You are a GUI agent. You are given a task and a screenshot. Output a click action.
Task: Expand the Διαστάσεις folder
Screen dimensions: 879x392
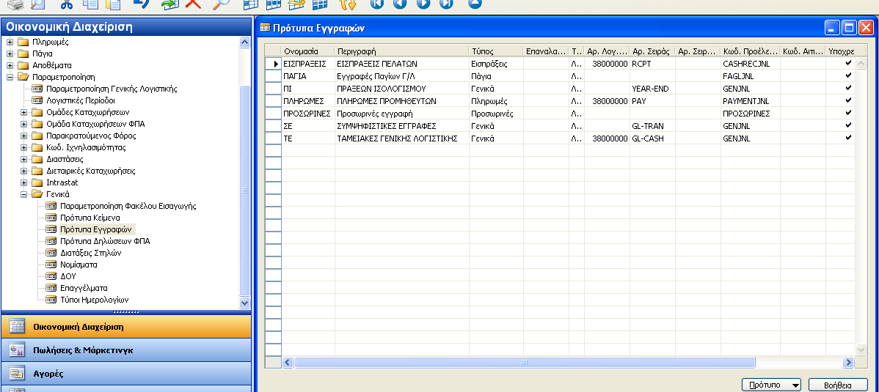(23, 160)
